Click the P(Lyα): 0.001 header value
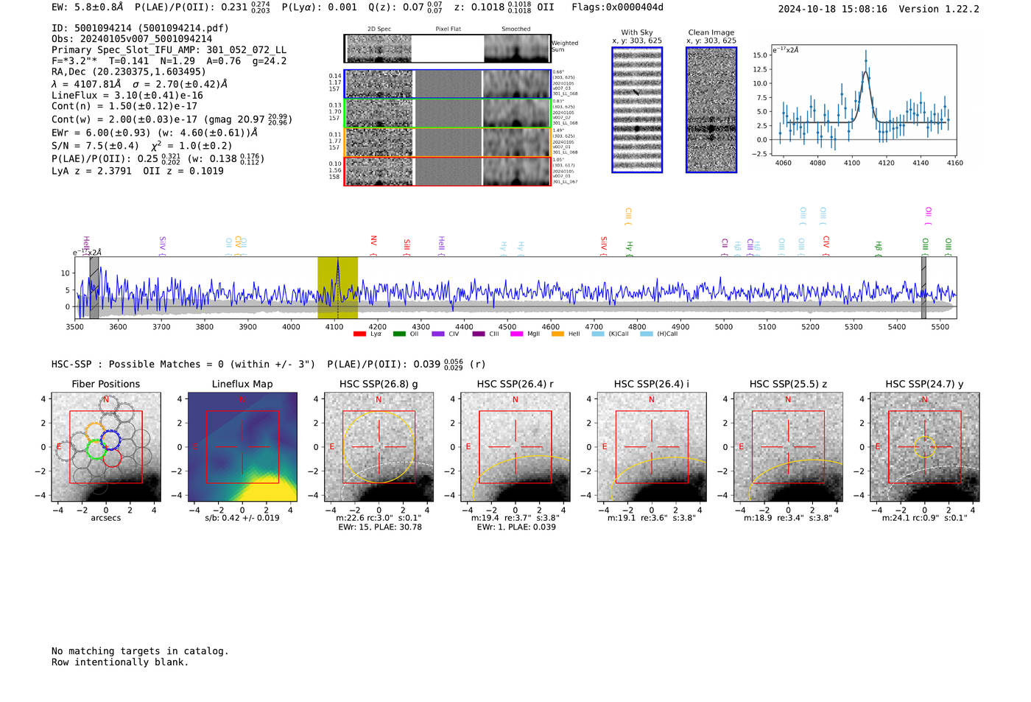Image resolution: width=1031 pixels, height=702 pixels. (320, 7)
